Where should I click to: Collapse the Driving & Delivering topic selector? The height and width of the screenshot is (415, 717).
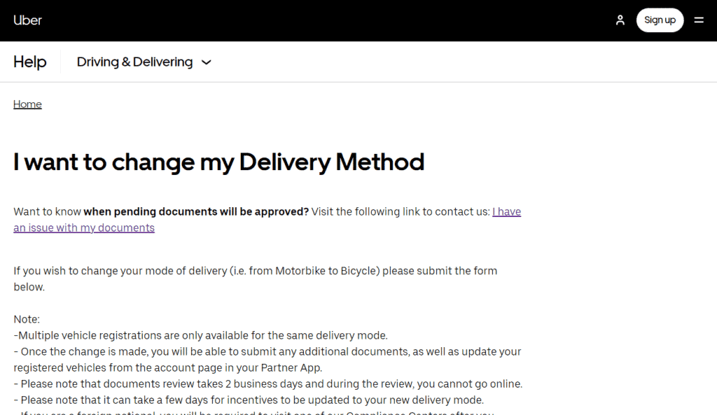point(143,62)
